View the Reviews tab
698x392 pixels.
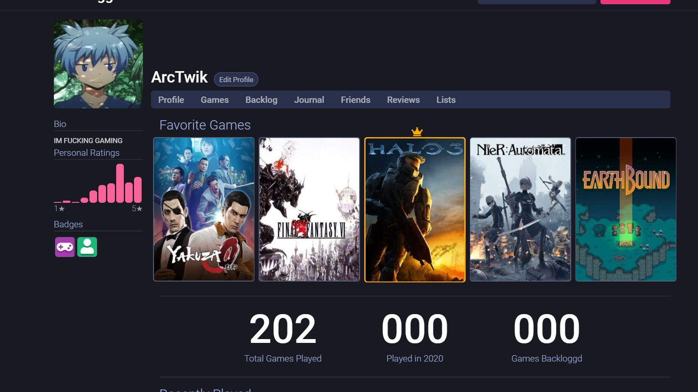(403, 100)
